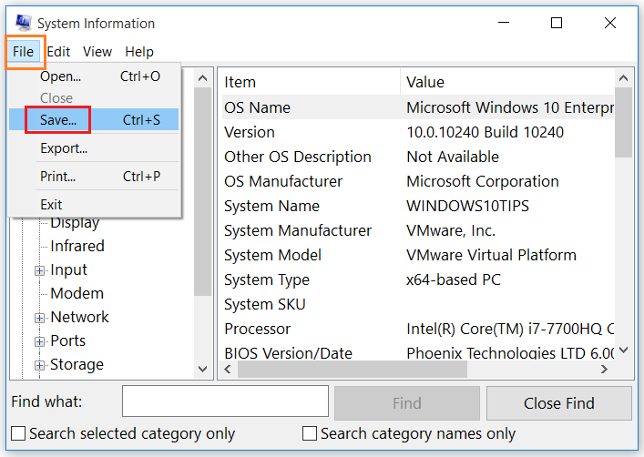
Task: Select the BIOS Version/Date row
Action: (x=418, y=352)
